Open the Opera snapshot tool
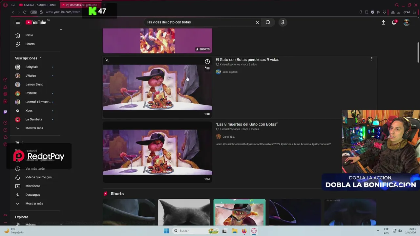The height and width of the screenshot is (236, 420). pyautogui.click(x=367, y=12)
